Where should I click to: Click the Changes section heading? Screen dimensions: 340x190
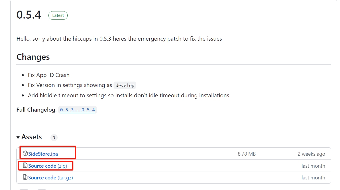33,57
